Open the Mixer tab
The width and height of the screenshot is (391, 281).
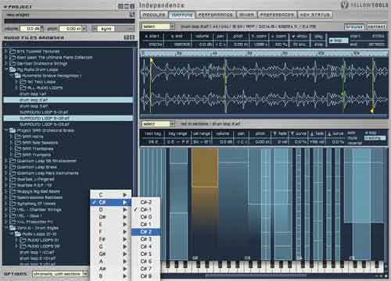pos(246,15)
